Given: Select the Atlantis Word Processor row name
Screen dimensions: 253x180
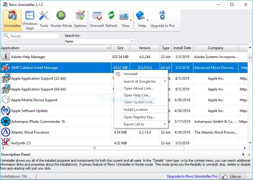Looking at the screenshot, I should coord(30,132).
